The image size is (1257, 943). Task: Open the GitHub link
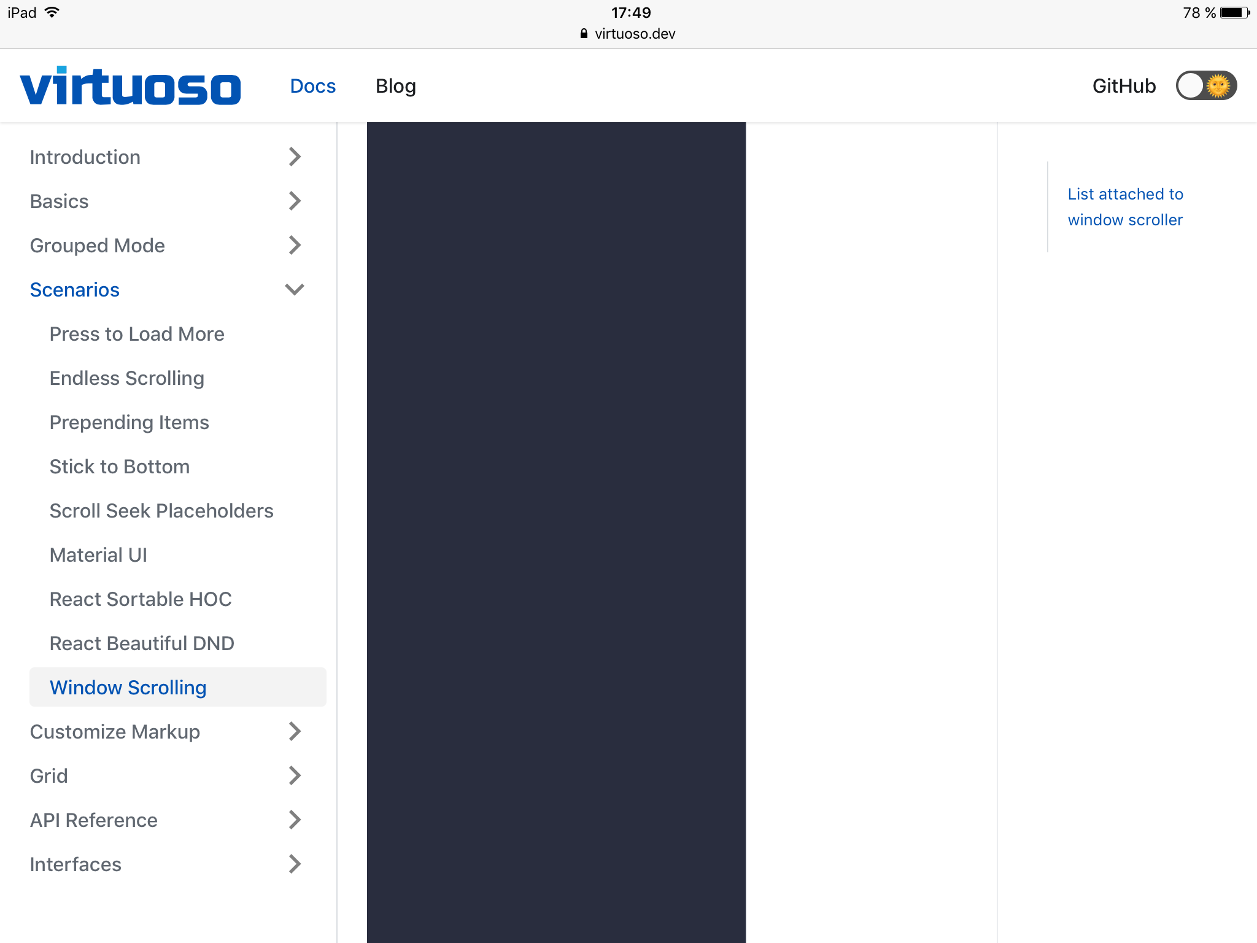(x=1123, y=86)
